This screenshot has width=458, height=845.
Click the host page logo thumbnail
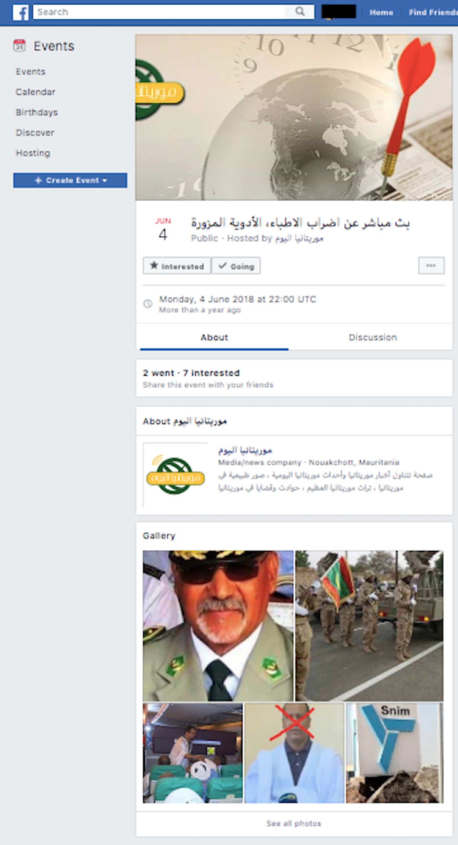pos(175,475)
